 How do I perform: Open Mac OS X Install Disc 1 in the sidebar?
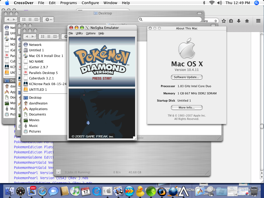click(x=46, y=56)
